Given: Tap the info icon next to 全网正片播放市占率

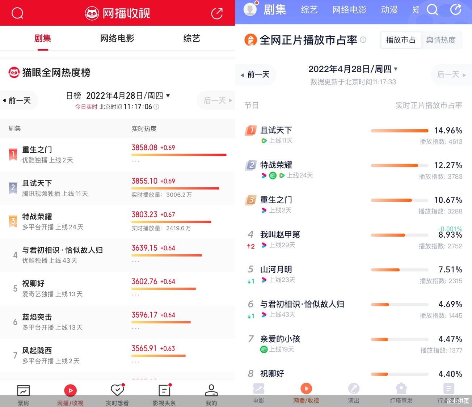Looking at the screenshot, I should pos(363,40).
